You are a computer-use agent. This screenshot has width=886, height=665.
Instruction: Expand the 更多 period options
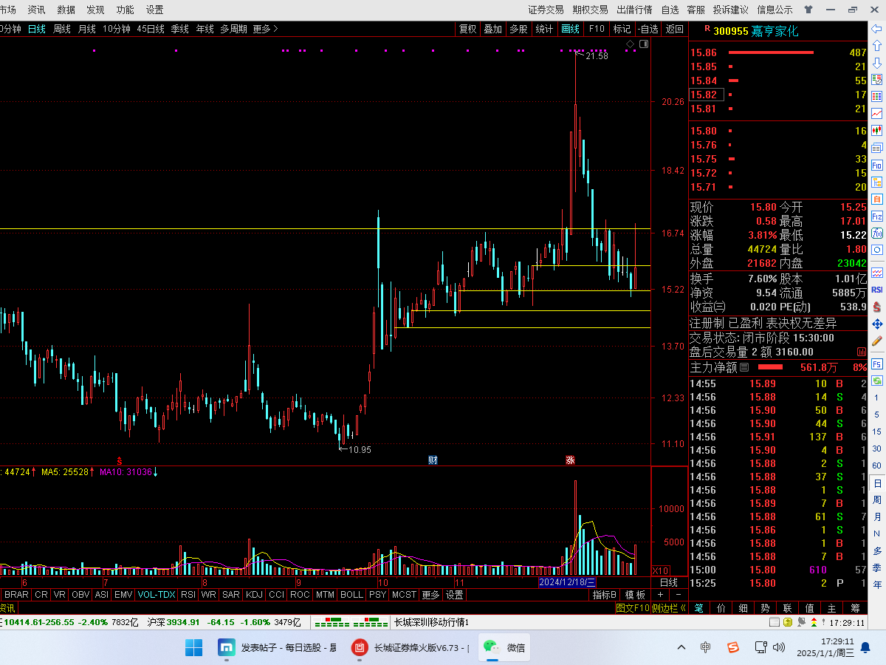tap(265, 29)
